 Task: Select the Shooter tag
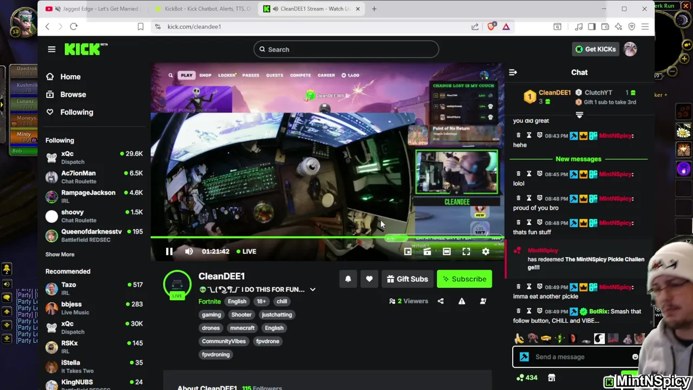pos(241,315)
